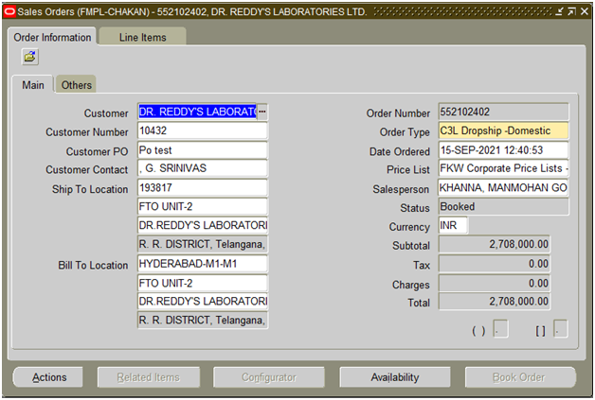Select the Order Information tab
This screenshot has height=400, width=595.
52,37
